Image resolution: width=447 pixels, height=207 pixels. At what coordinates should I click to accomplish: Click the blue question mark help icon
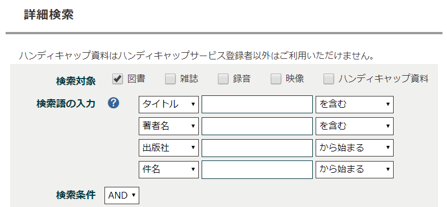click(113, 103)
